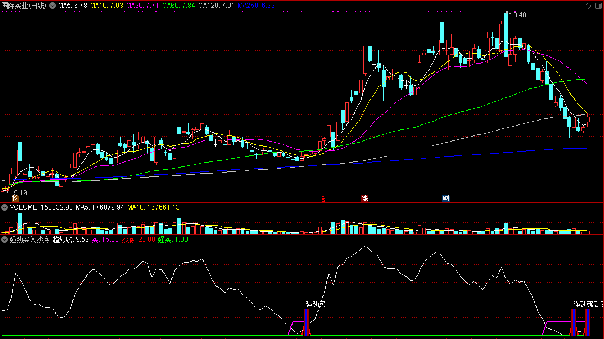This screenshot has width=604, height=339.
Task: Click the 财 marker icon
Action: pos(446,199)
